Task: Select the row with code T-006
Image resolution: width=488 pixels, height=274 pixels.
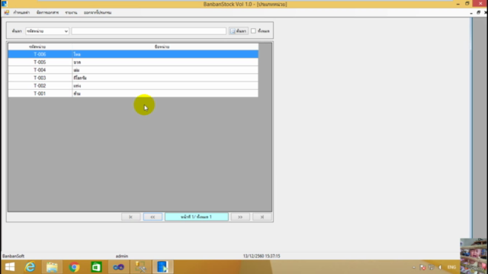Action: click(133, 54)
